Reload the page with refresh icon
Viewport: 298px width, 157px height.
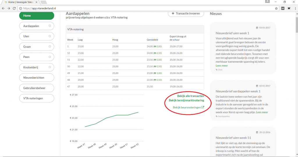(x=14, y=8)
